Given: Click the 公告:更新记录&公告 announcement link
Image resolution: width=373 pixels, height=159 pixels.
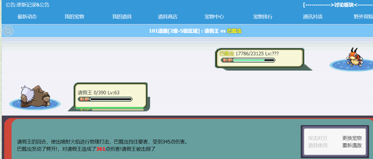Looking at the screenshot, I should (x=27, y=5).
